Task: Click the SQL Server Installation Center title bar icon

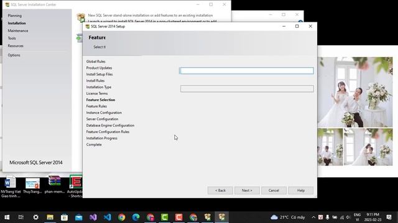Action: click(7, 4)
